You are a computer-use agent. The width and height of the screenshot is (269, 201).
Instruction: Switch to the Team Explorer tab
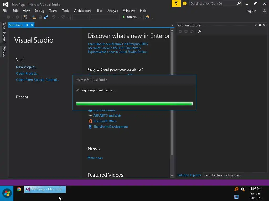(x=214, y=175)
